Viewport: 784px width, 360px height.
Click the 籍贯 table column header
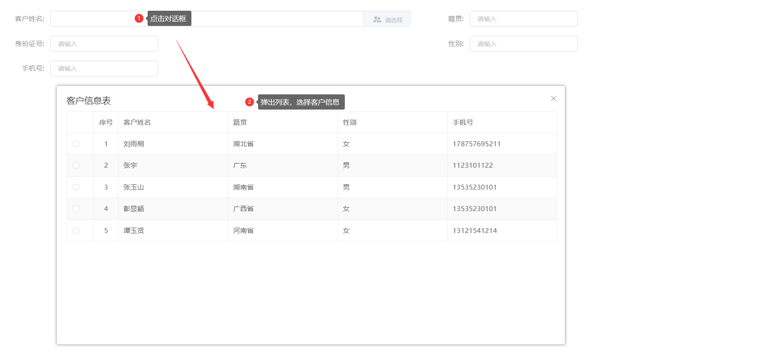tap(240, 123)
